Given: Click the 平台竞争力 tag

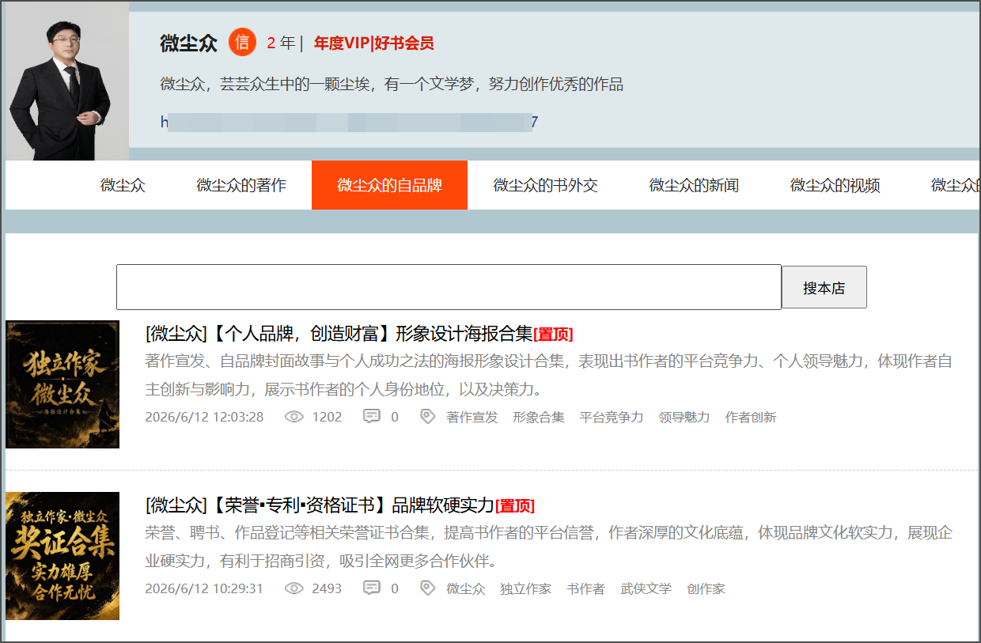Looking at the screenshot, I should pyautogui.click(x=612, y=417).
